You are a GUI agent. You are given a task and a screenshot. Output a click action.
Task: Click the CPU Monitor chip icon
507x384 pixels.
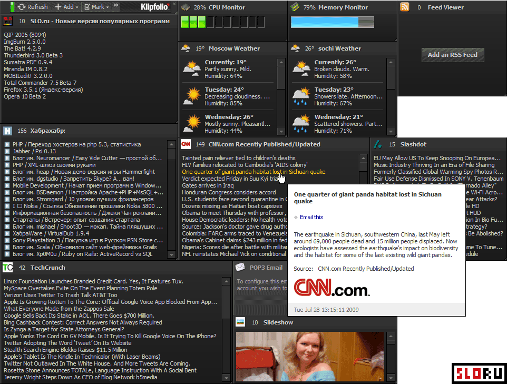tap(186, 7)
